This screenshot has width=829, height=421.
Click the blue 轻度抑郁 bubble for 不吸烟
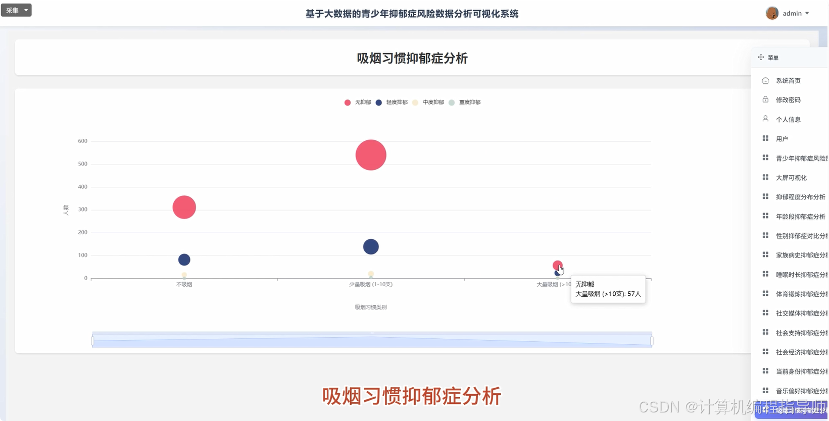pos(184,260)
